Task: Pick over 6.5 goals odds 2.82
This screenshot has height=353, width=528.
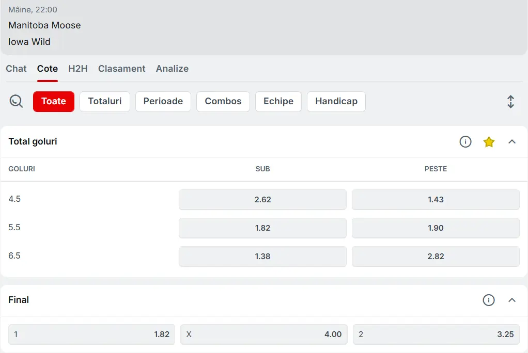Action: (436, 256)
